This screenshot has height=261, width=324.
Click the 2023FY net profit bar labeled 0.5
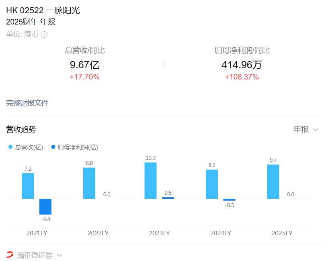pyautogui.click(x=168, y=198)
